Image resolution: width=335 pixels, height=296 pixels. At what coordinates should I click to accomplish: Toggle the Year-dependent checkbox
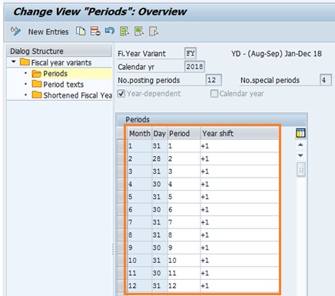[121, 94]
